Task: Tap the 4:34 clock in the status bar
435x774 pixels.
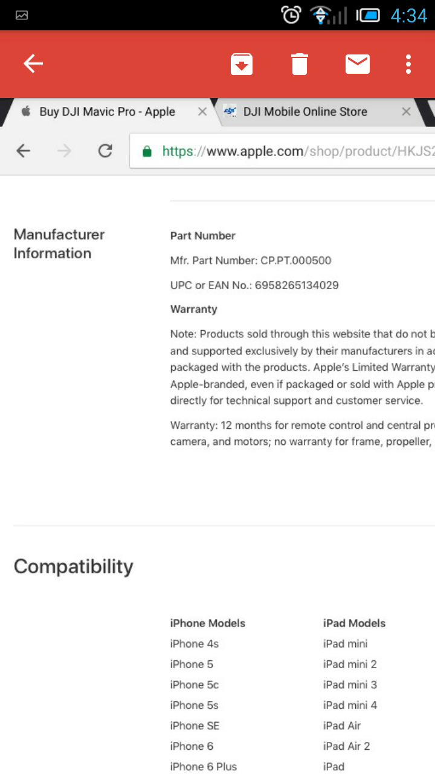Action: tap(408, 15)
